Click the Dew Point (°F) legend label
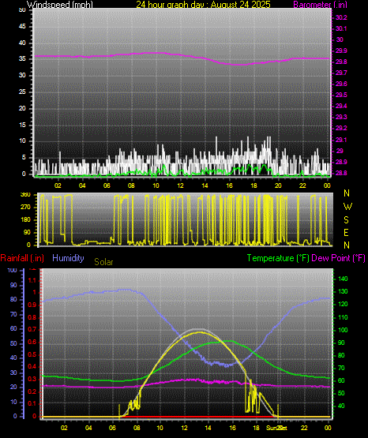The height and width of the screenshot is (438, 368). (x=338, y=258)
